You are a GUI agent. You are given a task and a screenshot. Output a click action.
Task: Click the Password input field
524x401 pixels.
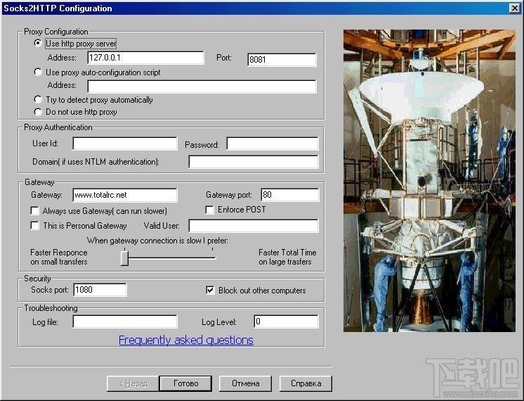tap(272, 144)
